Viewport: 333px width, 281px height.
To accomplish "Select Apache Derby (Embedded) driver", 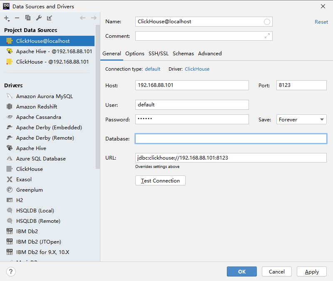I will click(47, 128).
